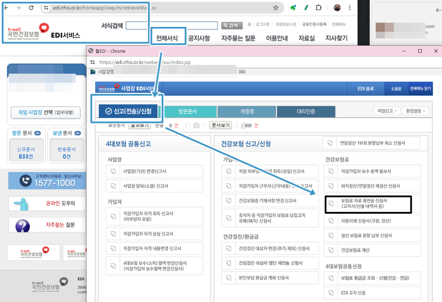442x302 pixels.
Task: Click the browser refresh icon
Action: (30, 8)
